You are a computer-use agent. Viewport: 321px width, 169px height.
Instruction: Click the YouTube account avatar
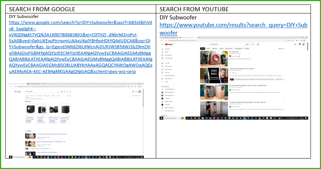click(304, 44)
